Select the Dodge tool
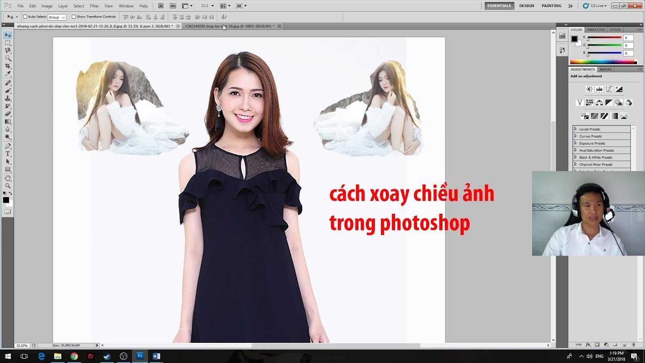This screenshot has height=363, width=645. click(x=8, y=137)
